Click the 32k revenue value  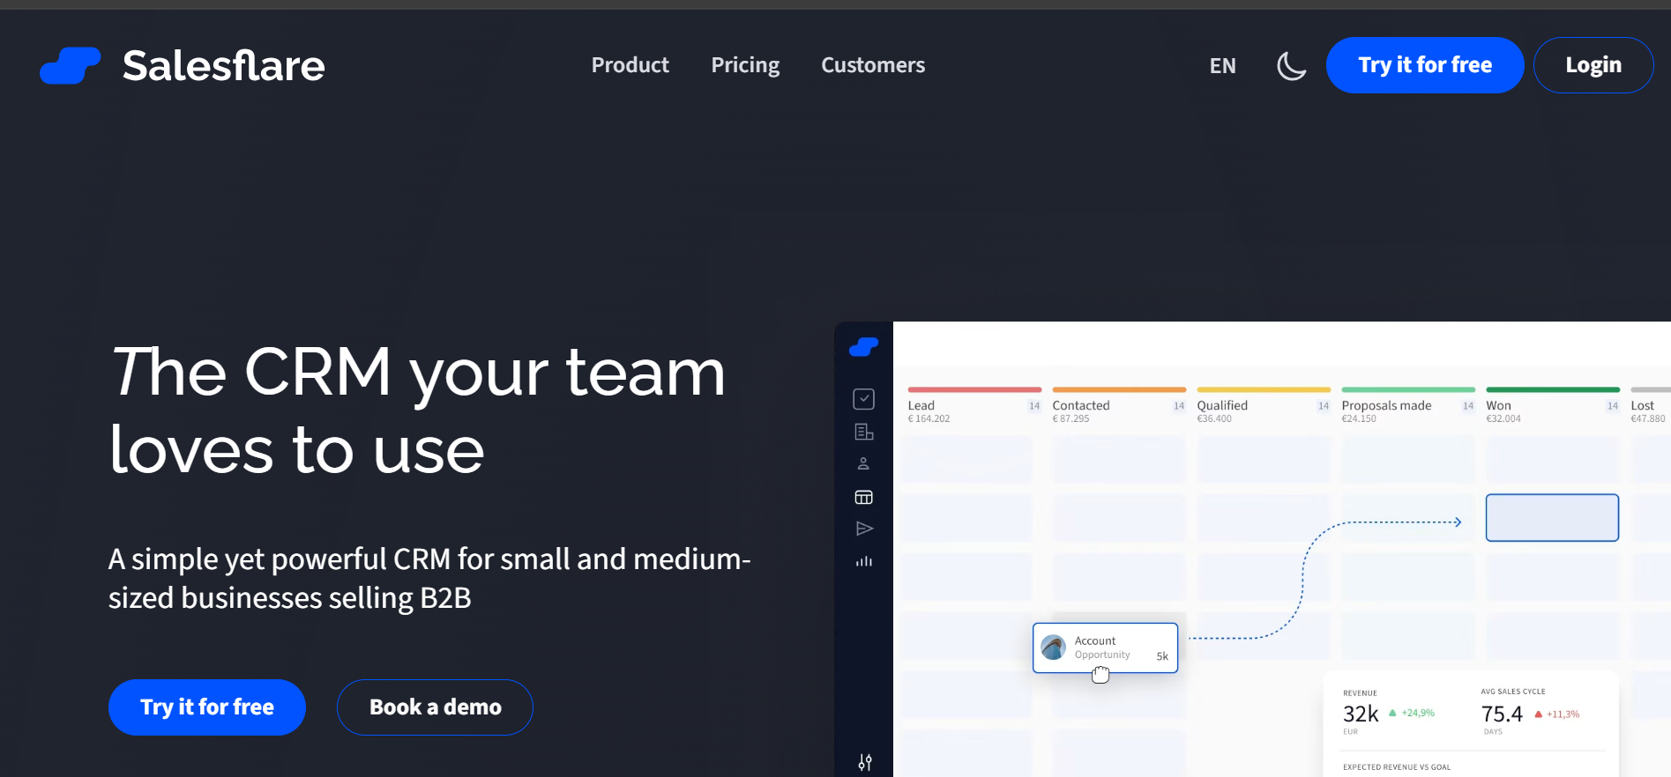pos(1361,714)
